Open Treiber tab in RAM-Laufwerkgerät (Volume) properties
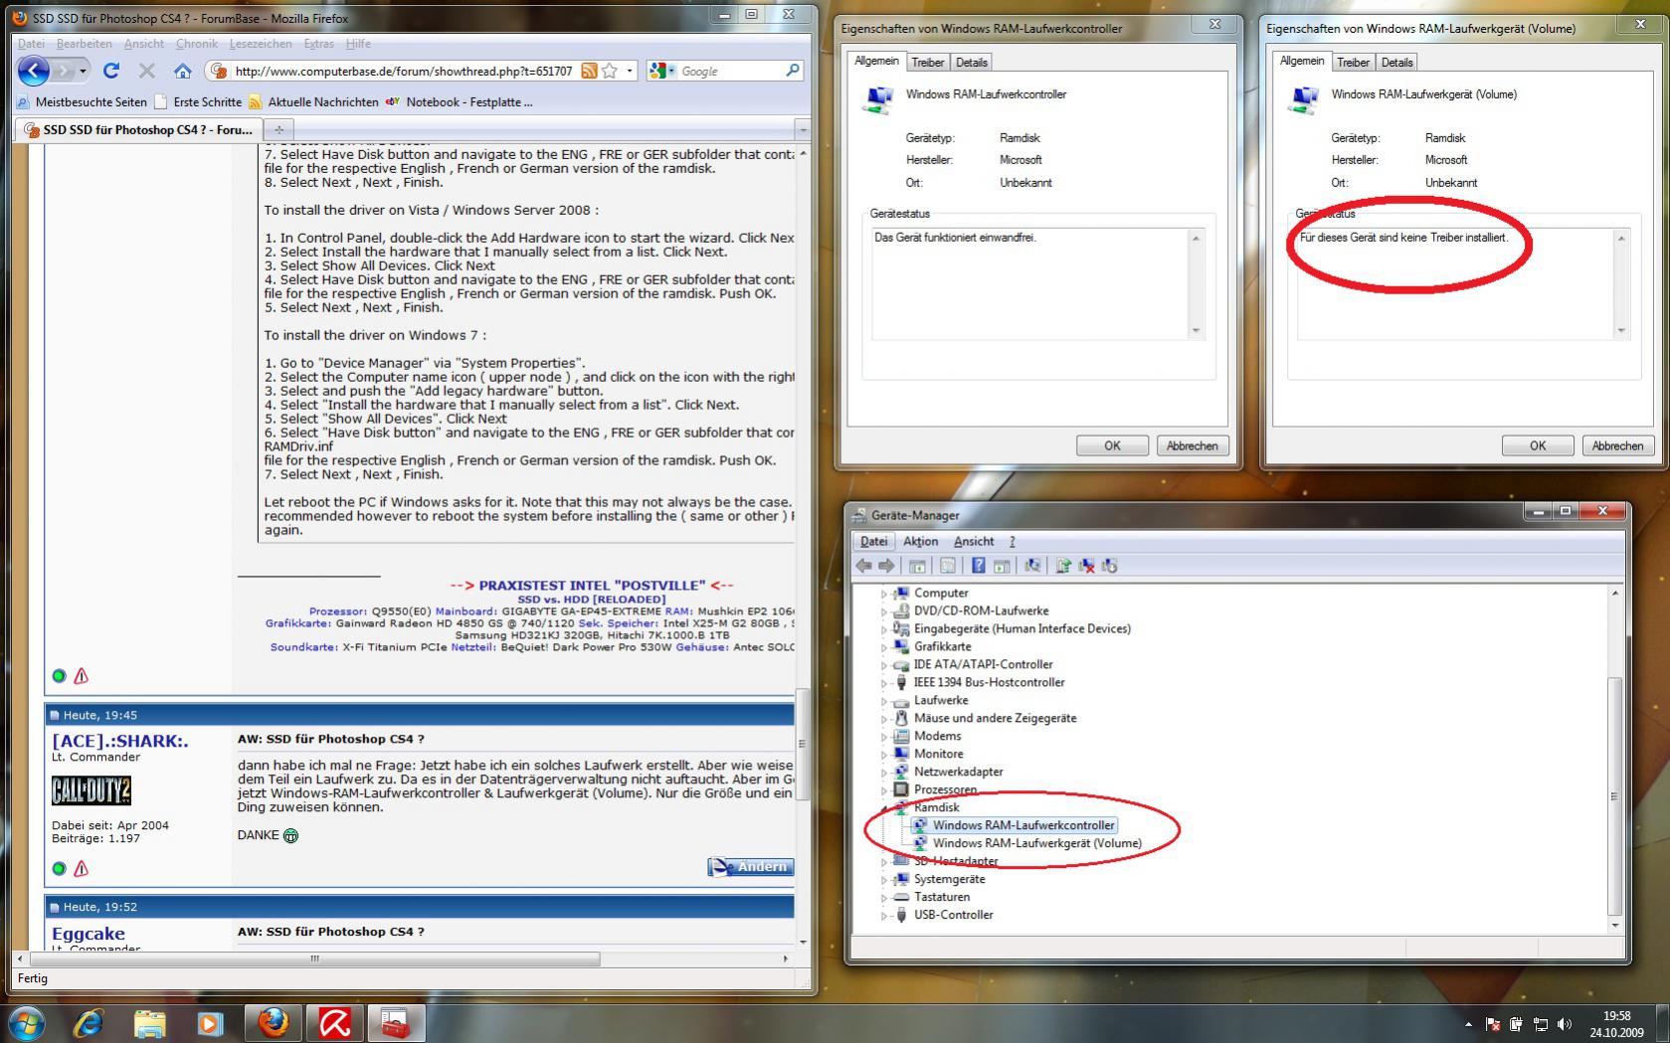Screen dimensions: 1670x1043 1353,62
